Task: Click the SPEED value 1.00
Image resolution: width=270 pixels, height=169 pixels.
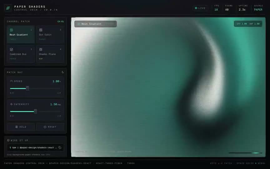Action: tap(56, 81)
